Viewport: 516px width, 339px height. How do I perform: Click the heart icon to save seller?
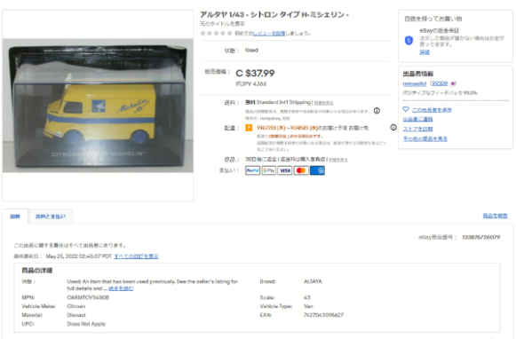point(406,109)
